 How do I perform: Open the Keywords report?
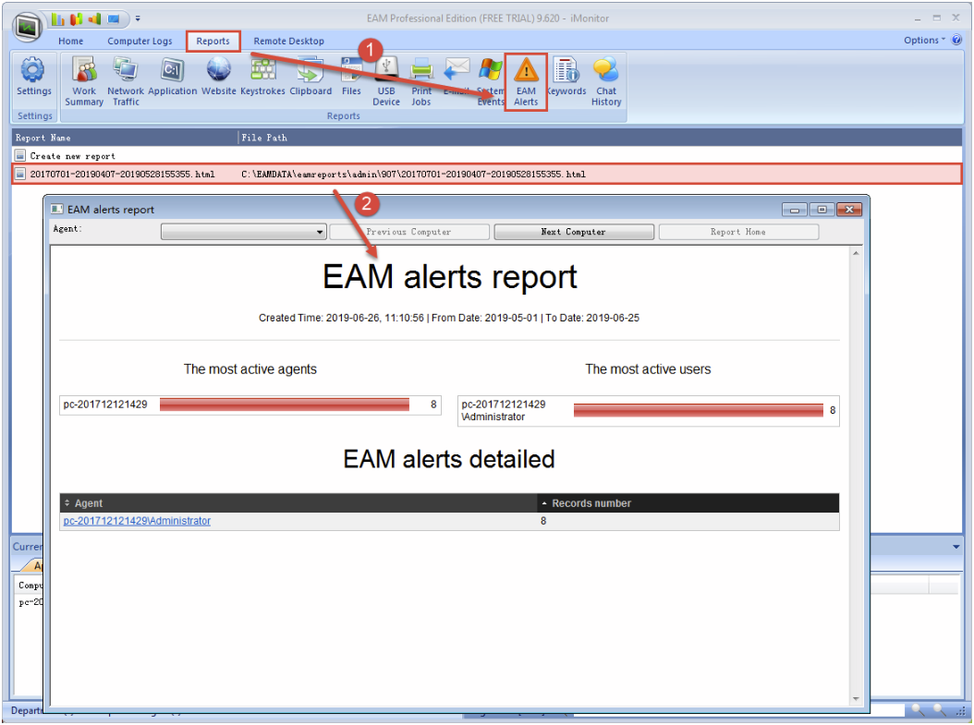(x=566, y=77)
